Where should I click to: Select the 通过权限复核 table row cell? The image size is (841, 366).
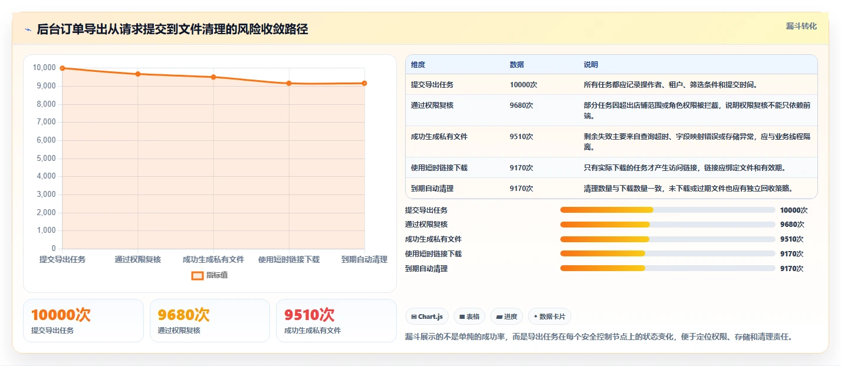point(432,105)
